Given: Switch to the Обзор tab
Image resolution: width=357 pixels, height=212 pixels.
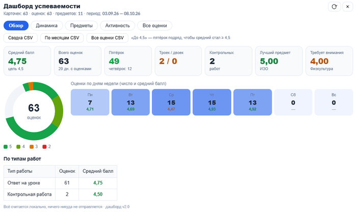Looking at the screenshot, I should tap(16, 25).
